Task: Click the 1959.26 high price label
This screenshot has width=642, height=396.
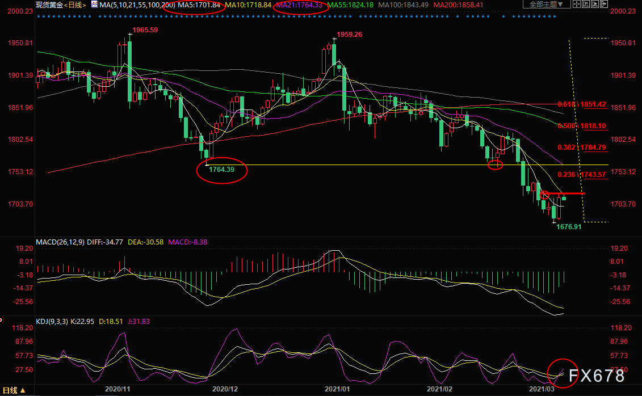Action: (x=349, y=35)
